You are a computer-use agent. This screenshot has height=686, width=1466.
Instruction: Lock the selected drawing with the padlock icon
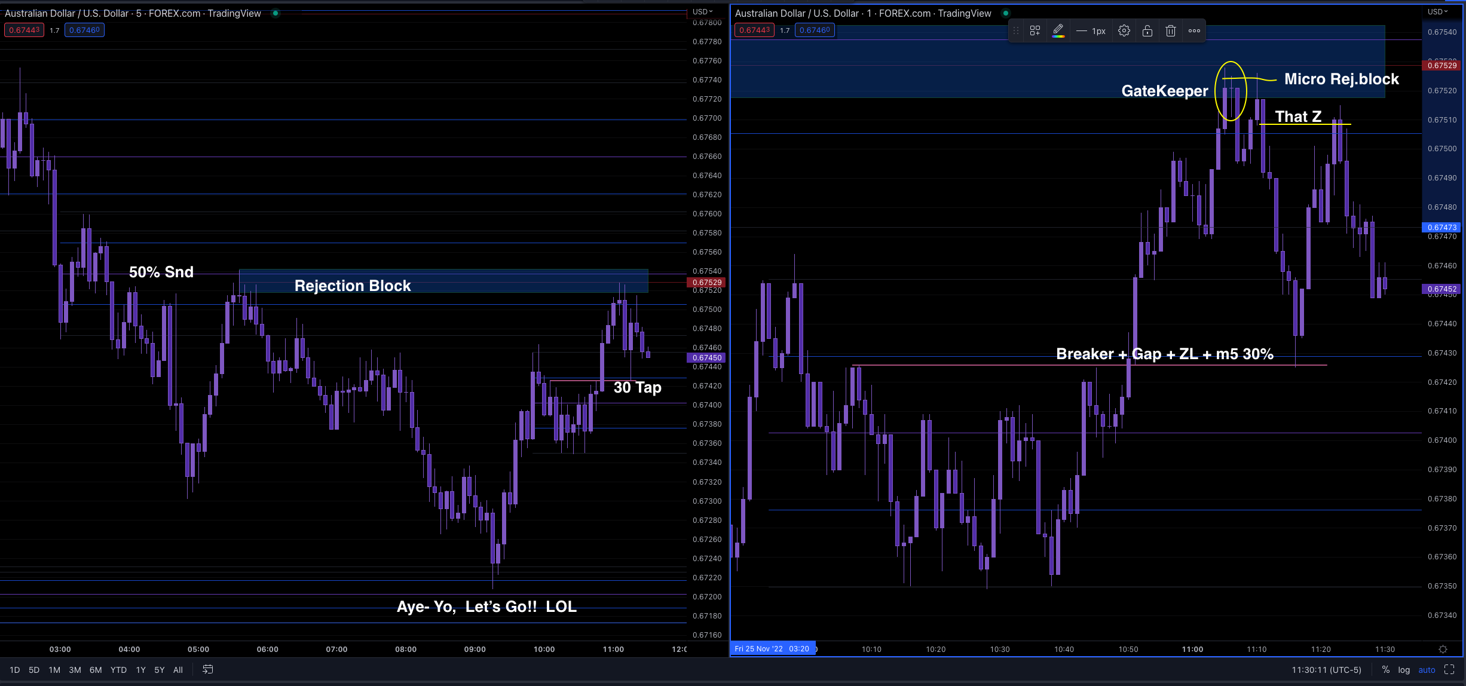tap(1147, 30)
